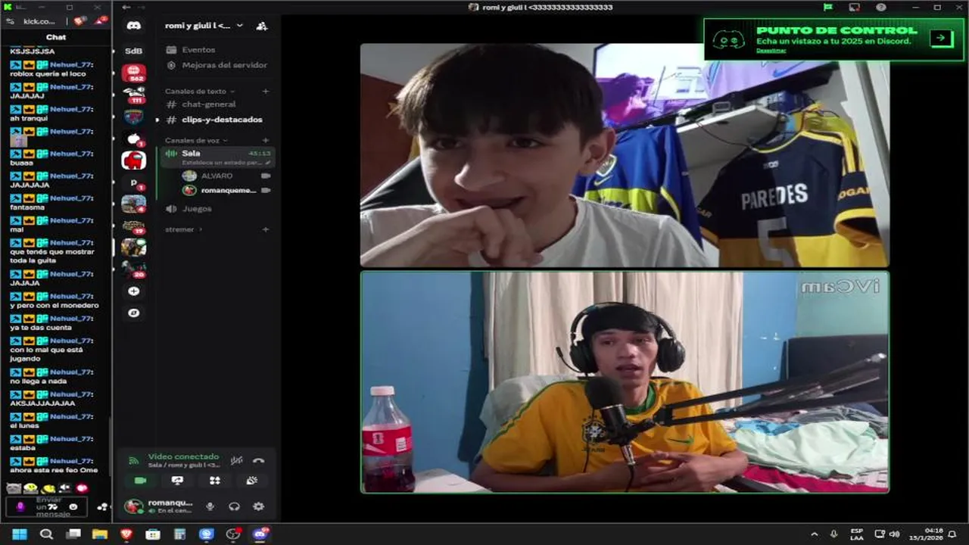Turn off the camera

pyautogui.click(x=140, y=480)
